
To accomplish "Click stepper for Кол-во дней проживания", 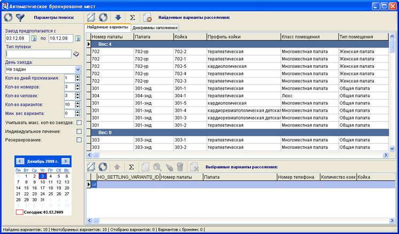I will click(77, 78).
